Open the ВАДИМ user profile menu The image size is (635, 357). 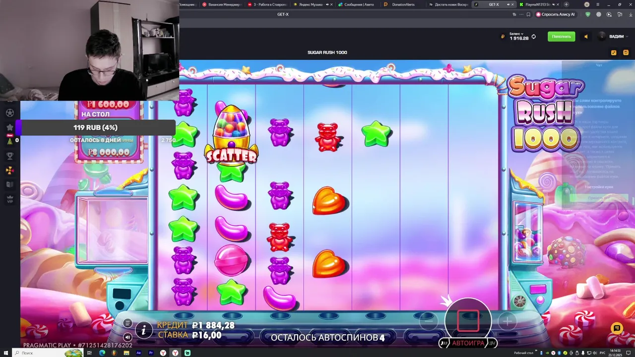pos(611,36)
